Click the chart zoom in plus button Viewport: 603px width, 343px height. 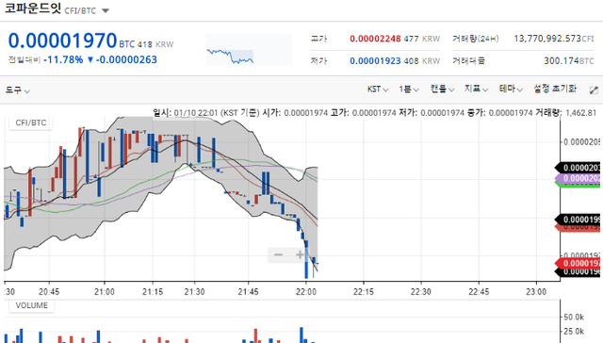pyautogui.click(x=300, y=254)
